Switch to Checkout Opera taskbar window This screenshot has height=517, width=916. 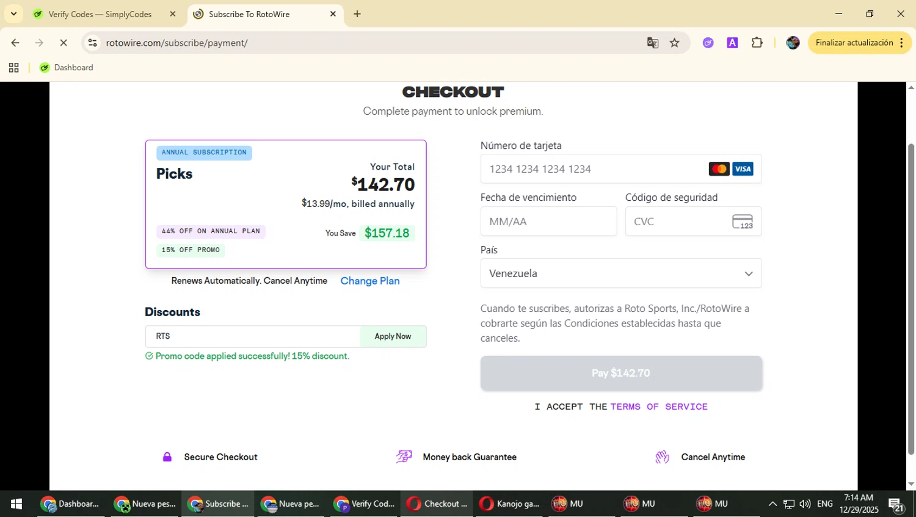point(438,504)
